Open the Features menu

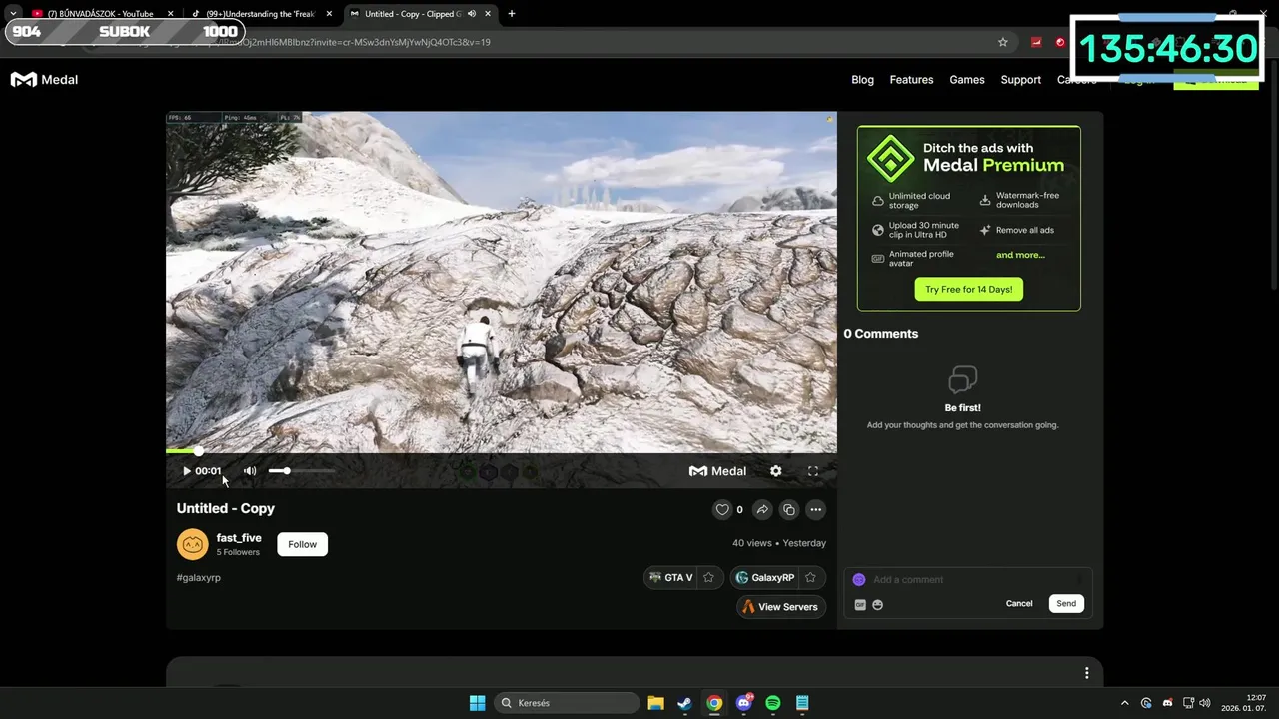911,80
